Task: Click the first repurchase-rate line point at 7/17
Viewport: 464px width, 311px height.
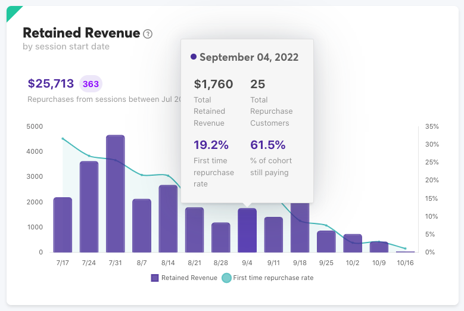Action: [63, 138]
